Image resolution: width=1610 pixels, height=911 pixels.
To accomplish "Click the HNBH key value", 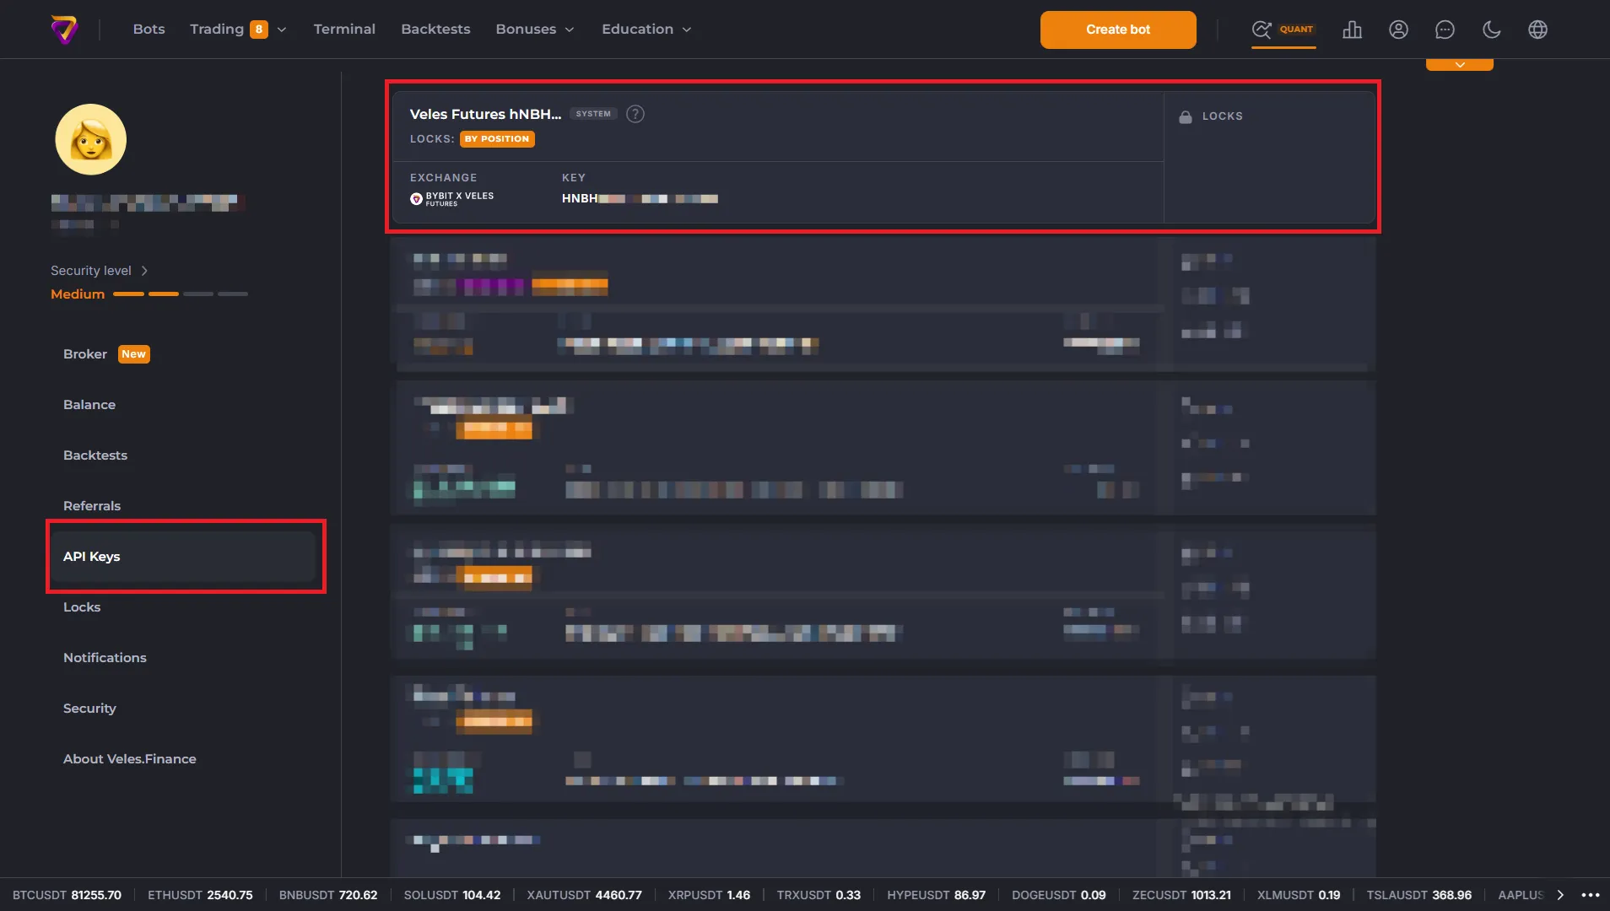I will pyautogui.click(x=640, y=199).
